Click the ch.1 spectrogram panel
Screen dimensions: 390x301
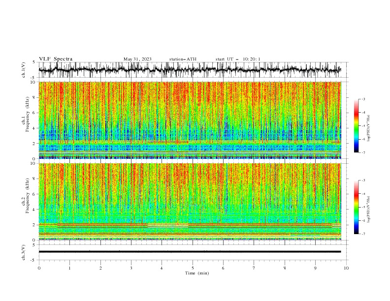[190, 120]
